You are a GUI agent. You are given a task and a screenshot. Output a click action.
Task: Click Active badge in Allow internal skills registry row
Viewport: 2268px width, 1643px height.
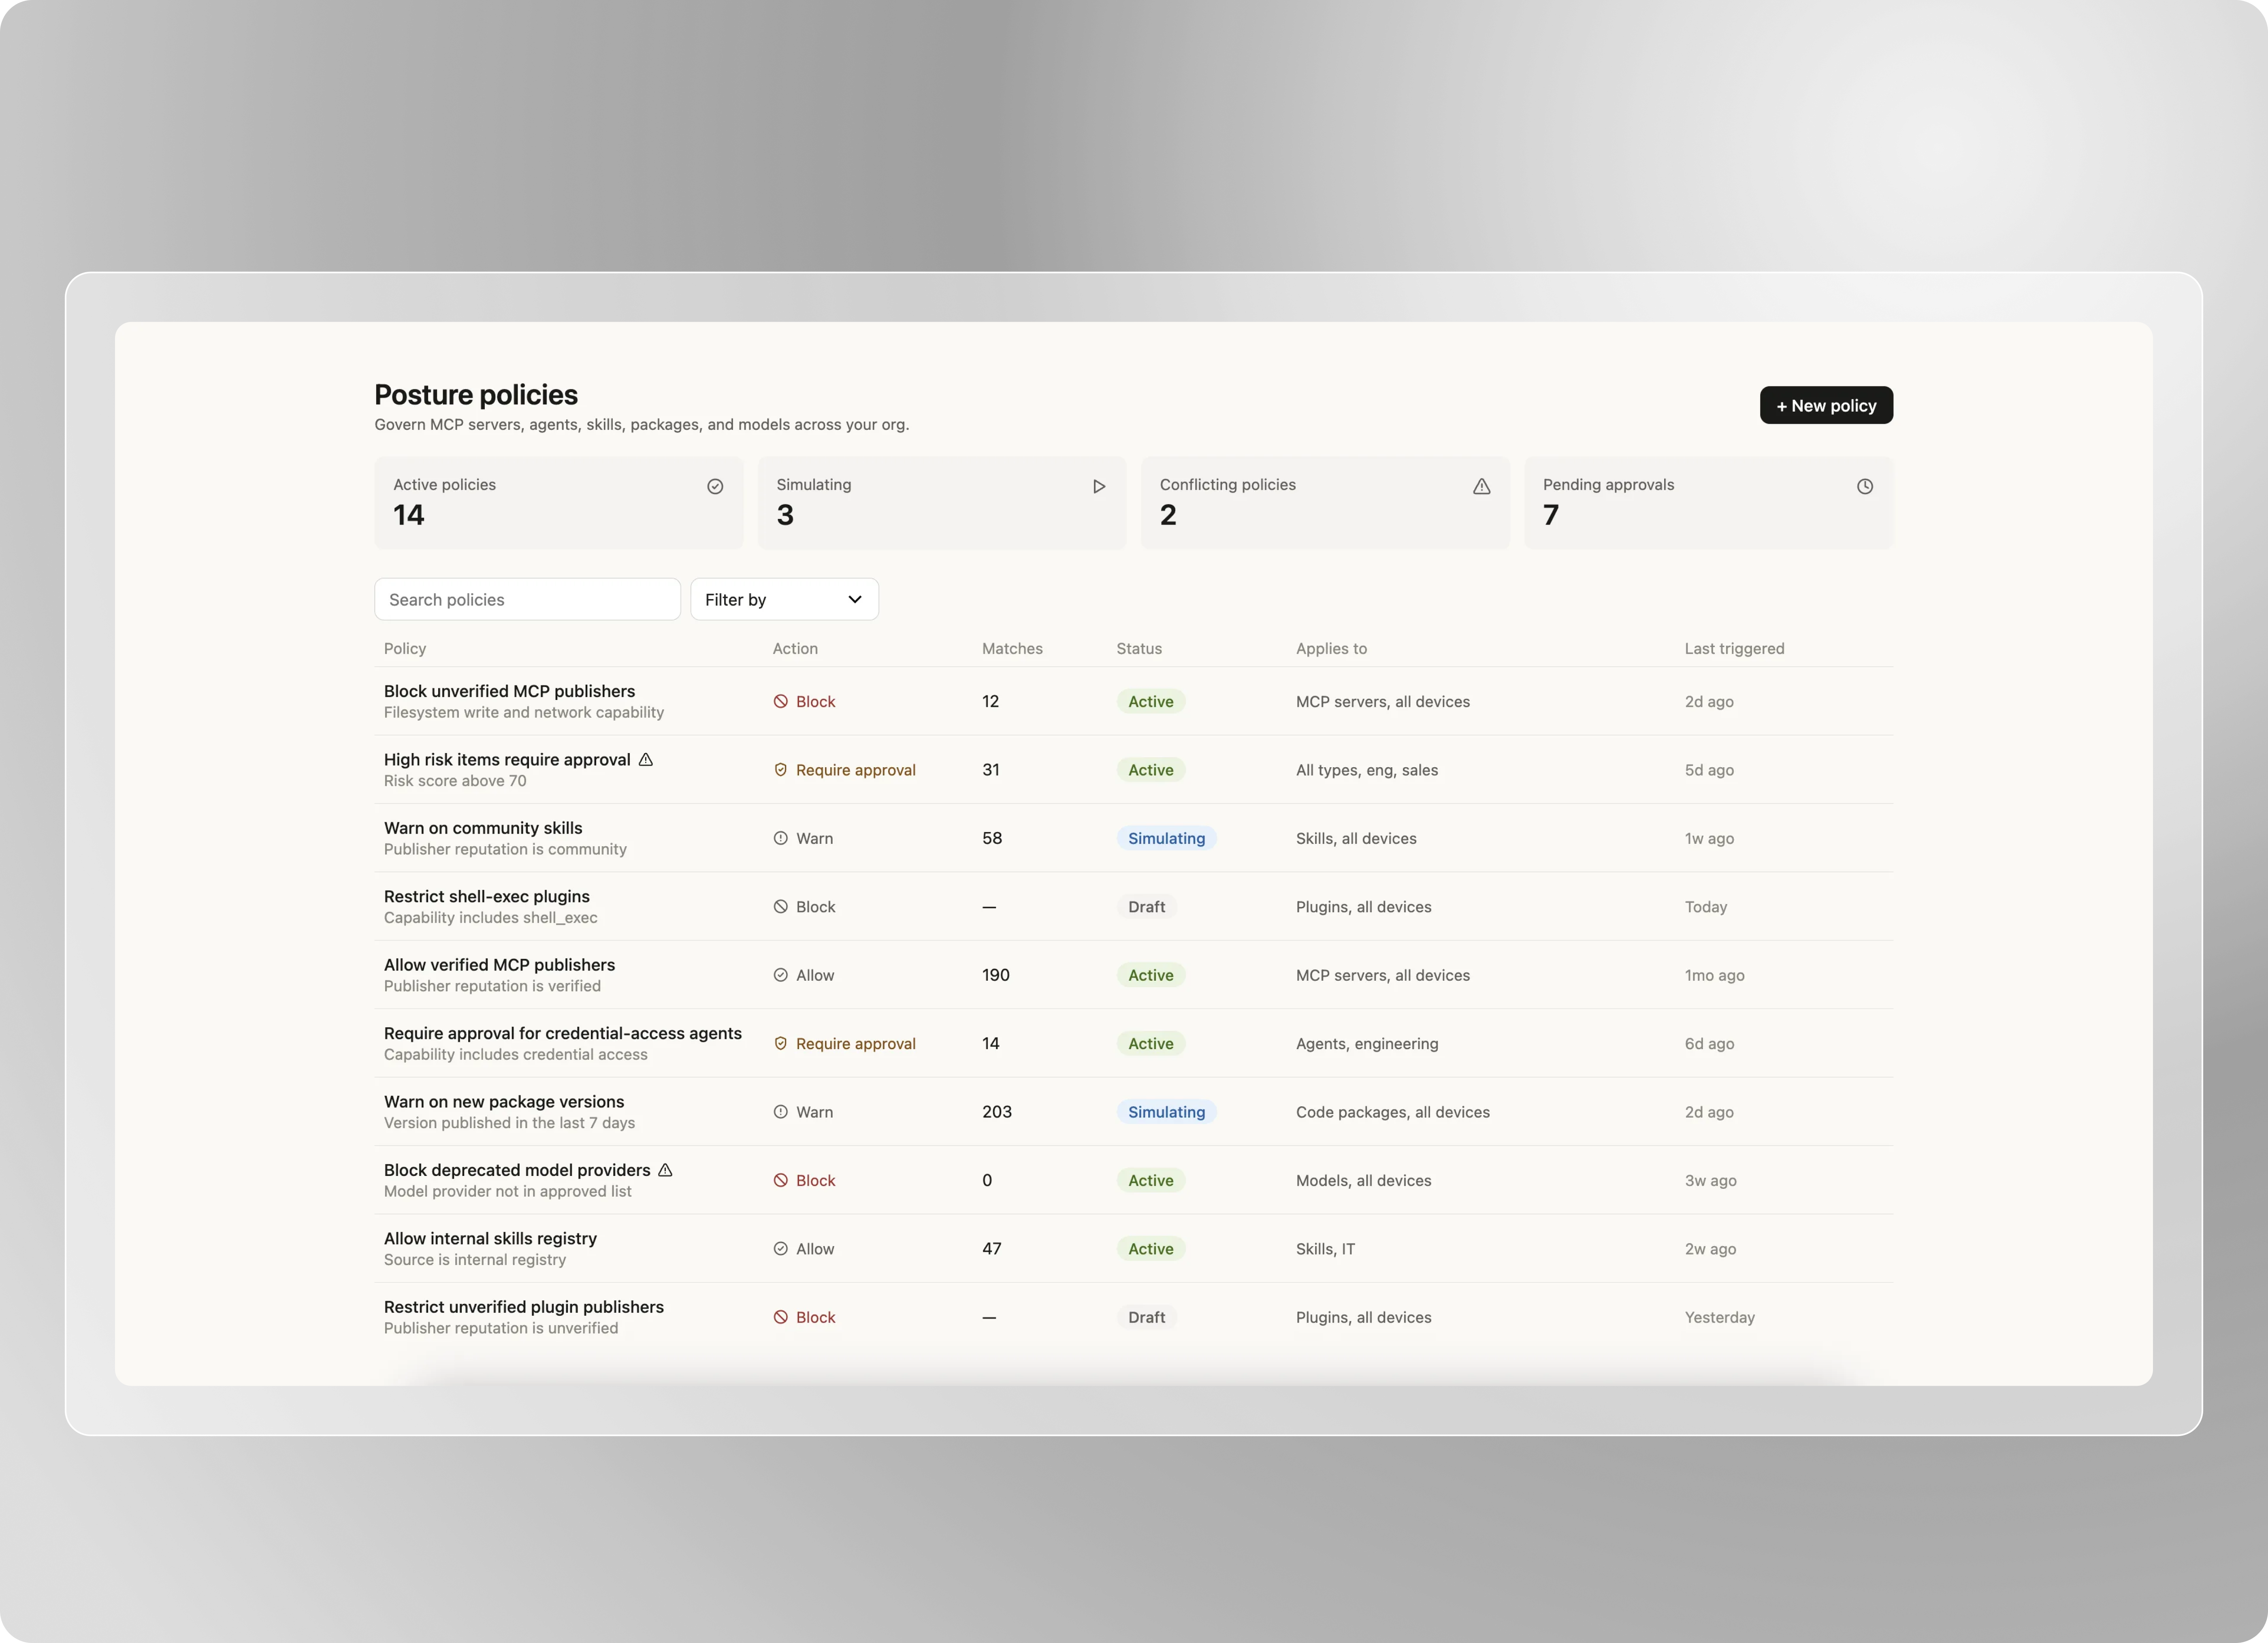pos(1150,1248)
